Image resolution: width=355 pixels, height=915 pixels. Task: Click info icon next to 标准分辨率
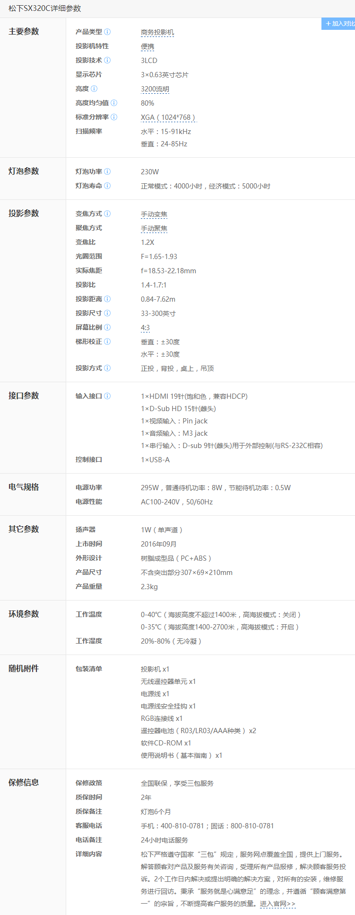coord(114,117)
